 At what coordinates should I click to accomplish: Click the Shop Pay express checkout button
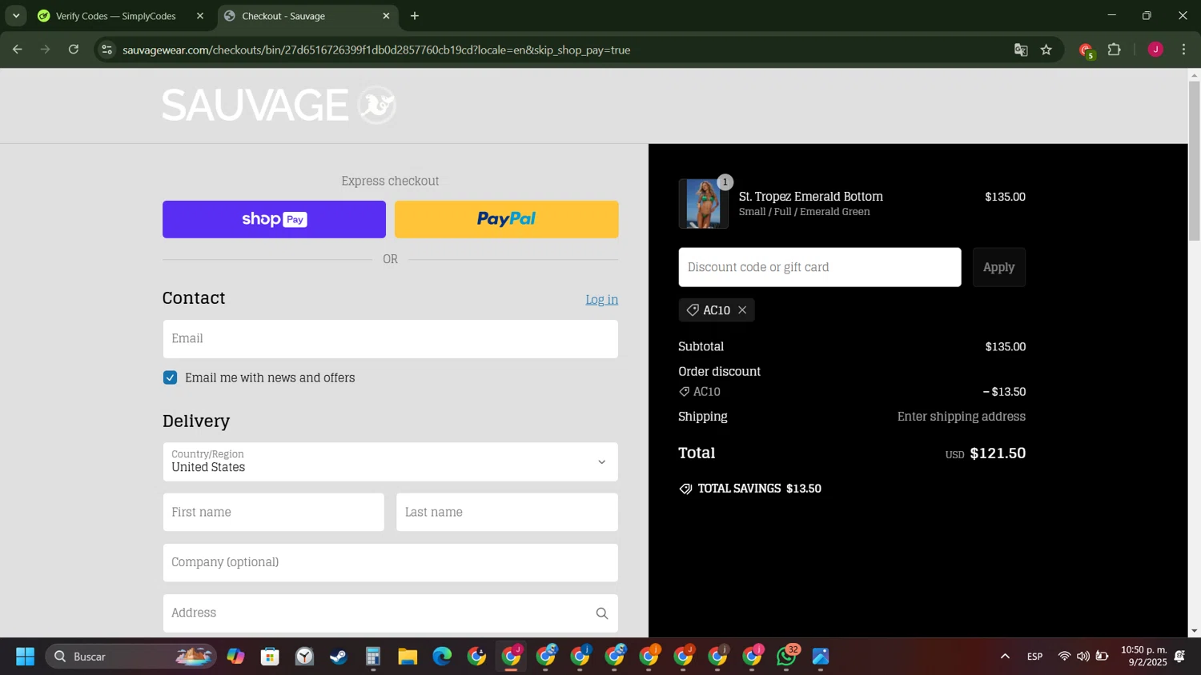click(274, 219)
